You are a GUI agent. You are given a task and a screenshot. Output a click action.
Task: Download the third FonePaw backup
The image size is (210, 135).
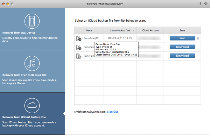pos(182,56)
